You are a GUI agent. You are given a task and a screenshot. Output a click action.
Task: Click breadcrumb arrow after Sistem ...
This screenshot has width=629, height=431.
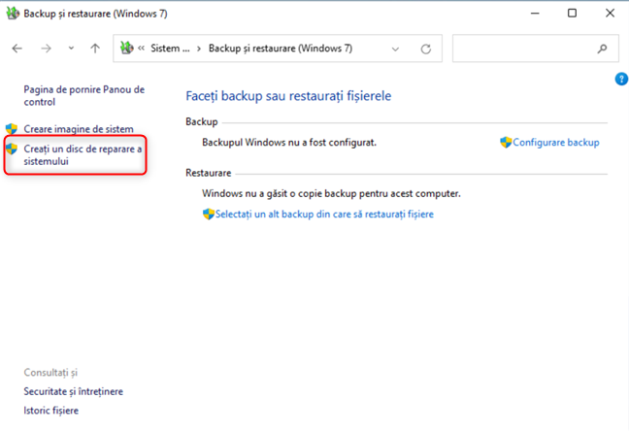click(199, 49)
